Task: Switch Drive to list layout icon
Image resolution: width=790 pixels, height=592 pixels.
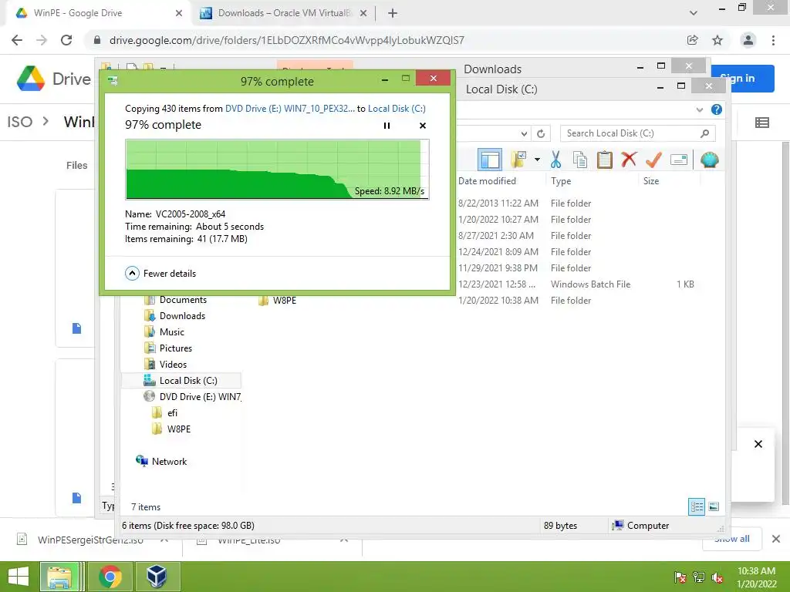Action: tap(761, 123)
